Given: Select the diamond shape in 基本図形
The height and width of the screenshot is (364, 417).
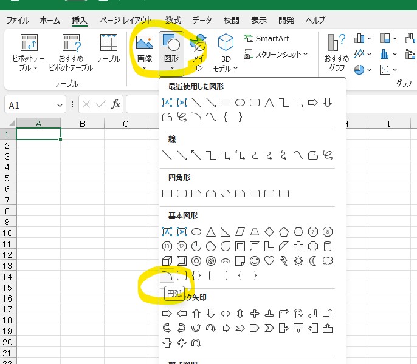Looking at the screenshot, I should pos(269,232).
